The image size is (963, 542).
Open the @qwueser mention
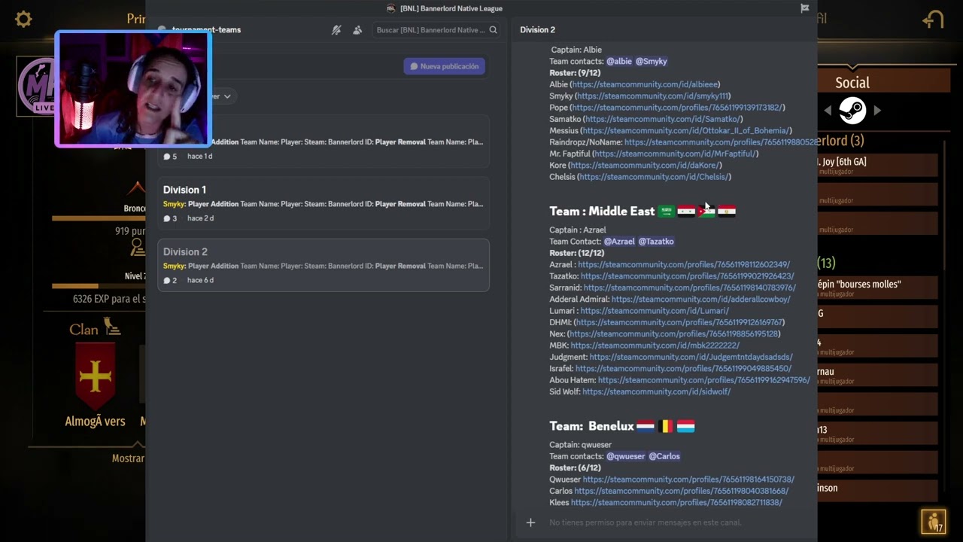(x=626, y=456)
